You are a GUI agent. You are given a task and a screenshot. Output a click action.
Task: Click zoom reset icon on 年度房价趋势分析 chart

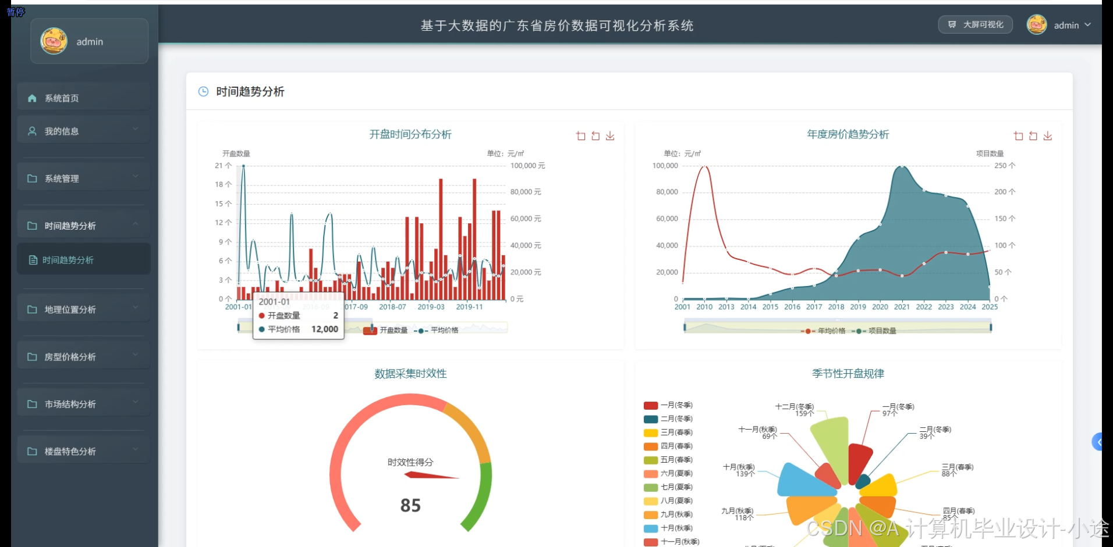(1033, 136)
